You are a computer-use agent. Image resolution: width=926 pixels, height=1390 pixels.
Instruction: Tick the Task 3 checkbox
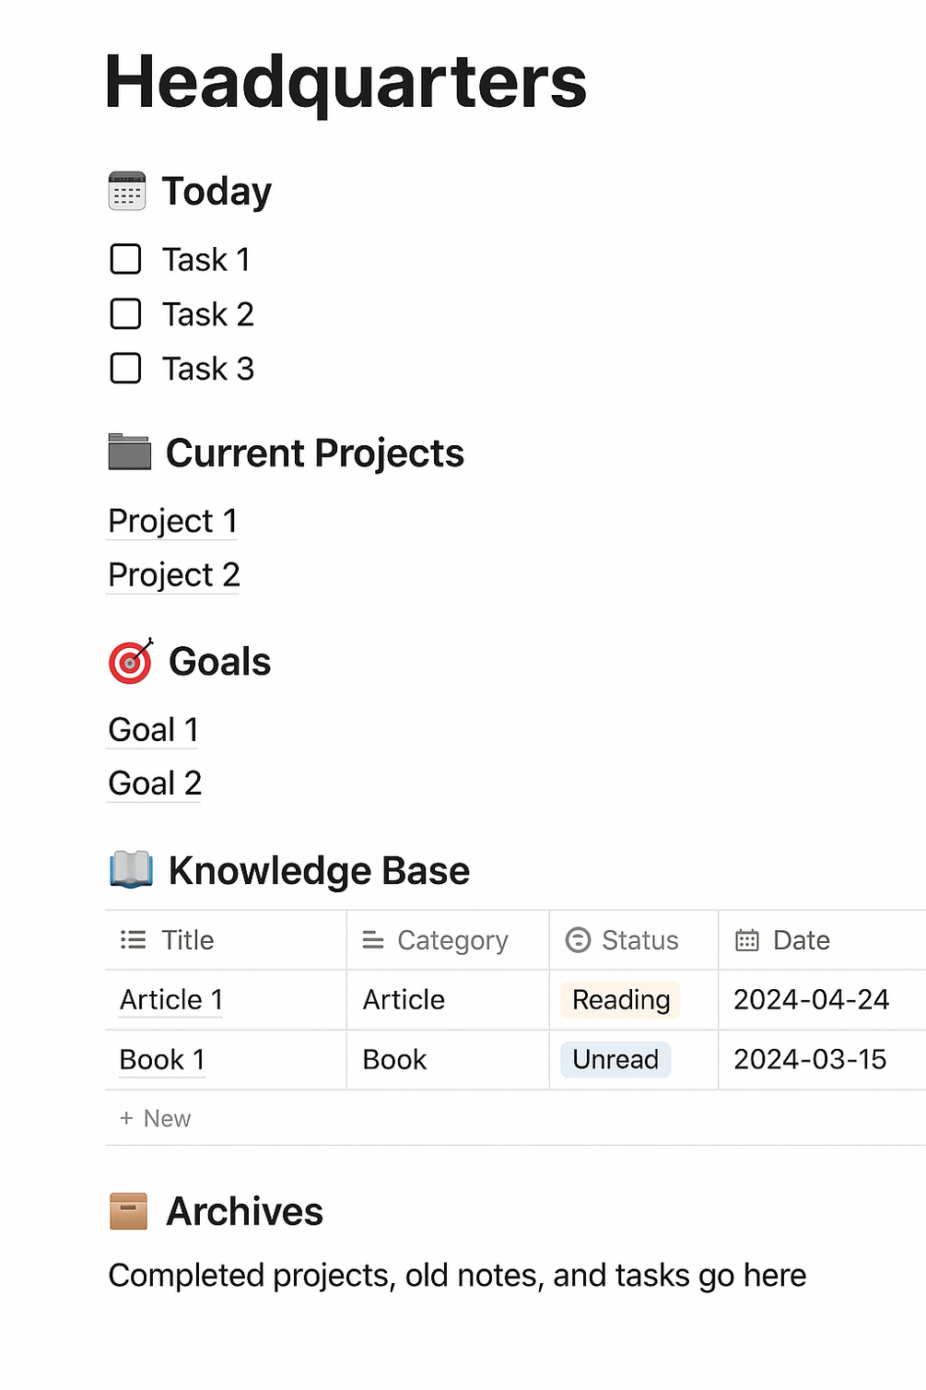point(125,369)
